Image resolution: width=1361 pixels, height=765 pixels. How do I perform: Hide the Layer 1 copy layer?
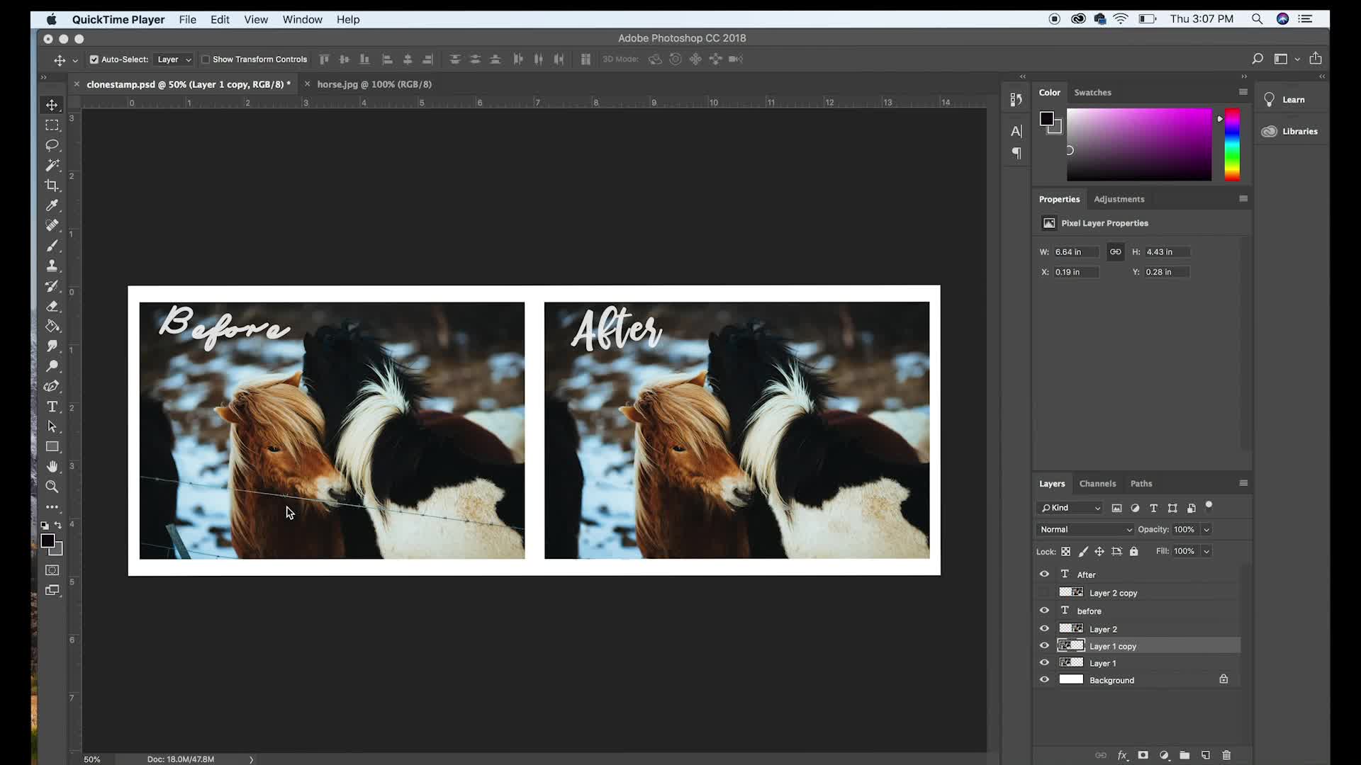pos(1044,646)
